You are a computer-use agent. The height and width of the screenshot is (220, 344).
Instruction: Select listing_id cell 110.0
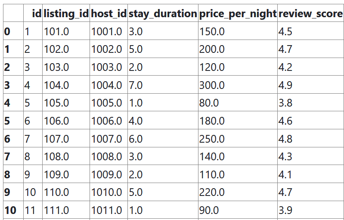pos(56,192)
